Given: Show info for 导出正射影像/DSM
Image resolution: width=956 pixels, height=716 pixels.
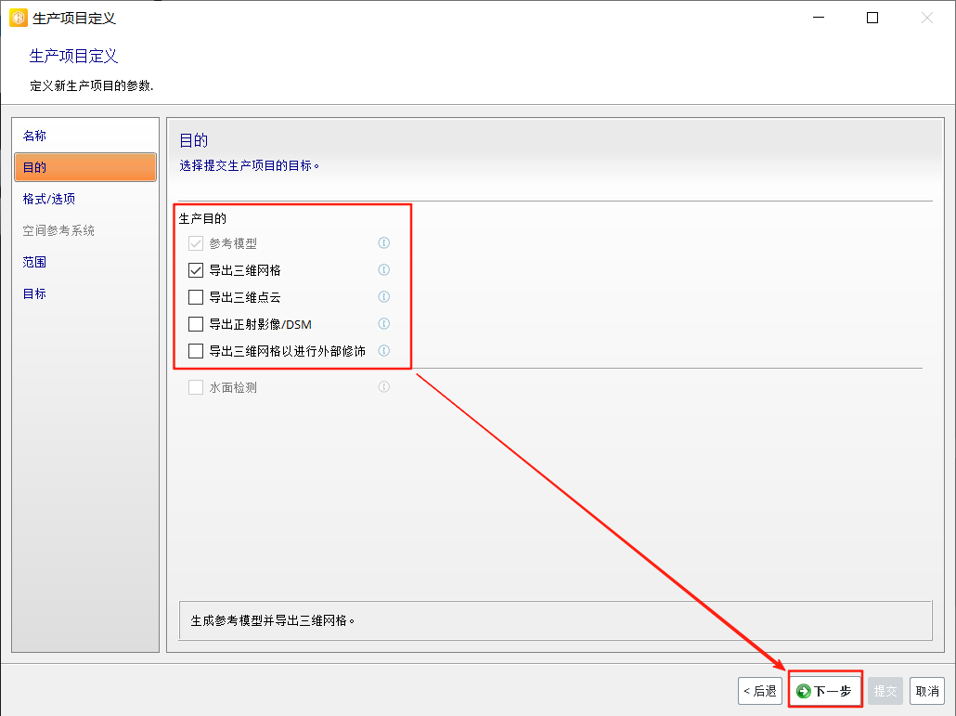Looking at the screenshot, I should [x=383, y=324].
